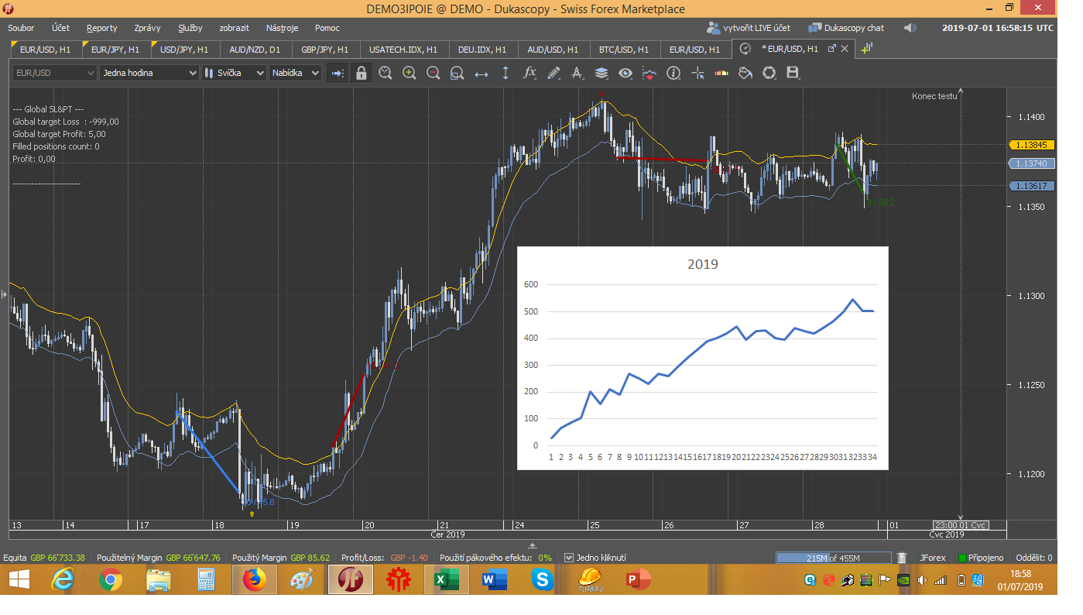Switch to the USD/JPY, H1 tab
Screen dimensions: 1083x615
coord(184,49)
